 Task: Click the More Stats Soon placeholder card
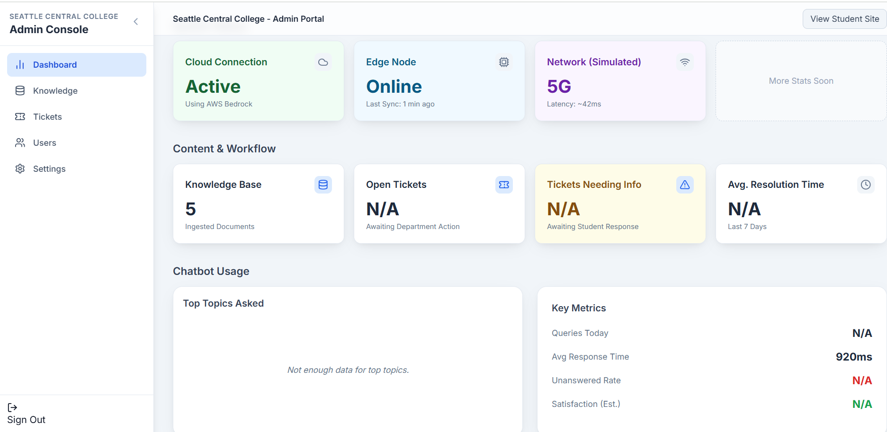[801, 81]
